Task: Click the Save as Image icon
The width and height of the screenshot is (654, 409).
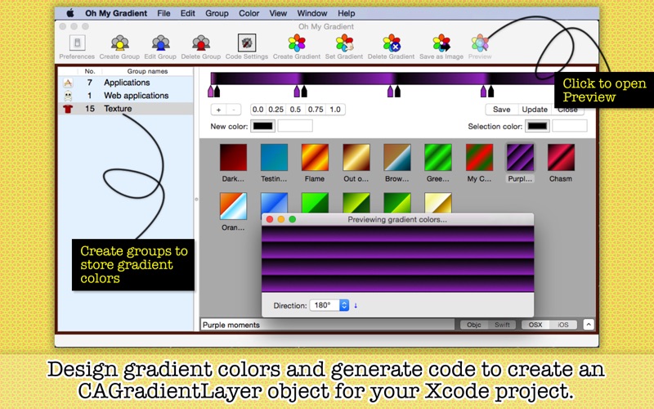Action: coord(441,43)
